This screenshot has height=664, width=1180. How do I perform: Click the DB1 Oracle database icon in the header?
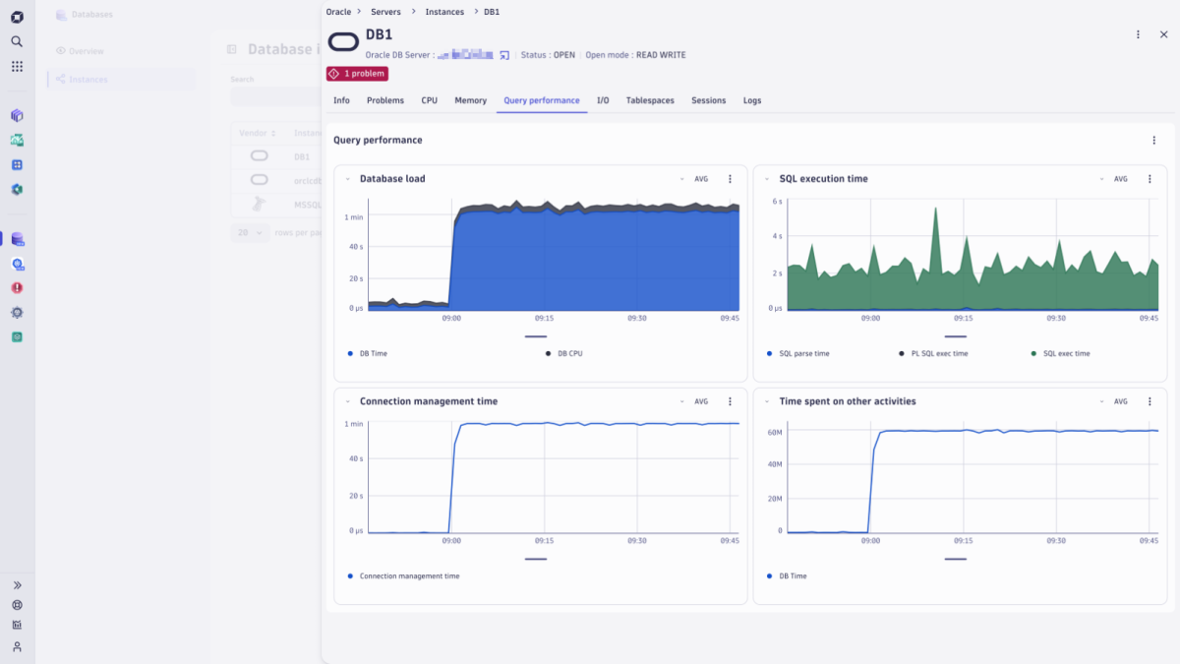click(x=343, y=42)
